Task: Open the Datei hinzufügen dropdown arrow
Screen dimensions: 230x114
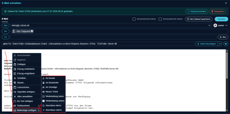Action: [x=220, y=44]
